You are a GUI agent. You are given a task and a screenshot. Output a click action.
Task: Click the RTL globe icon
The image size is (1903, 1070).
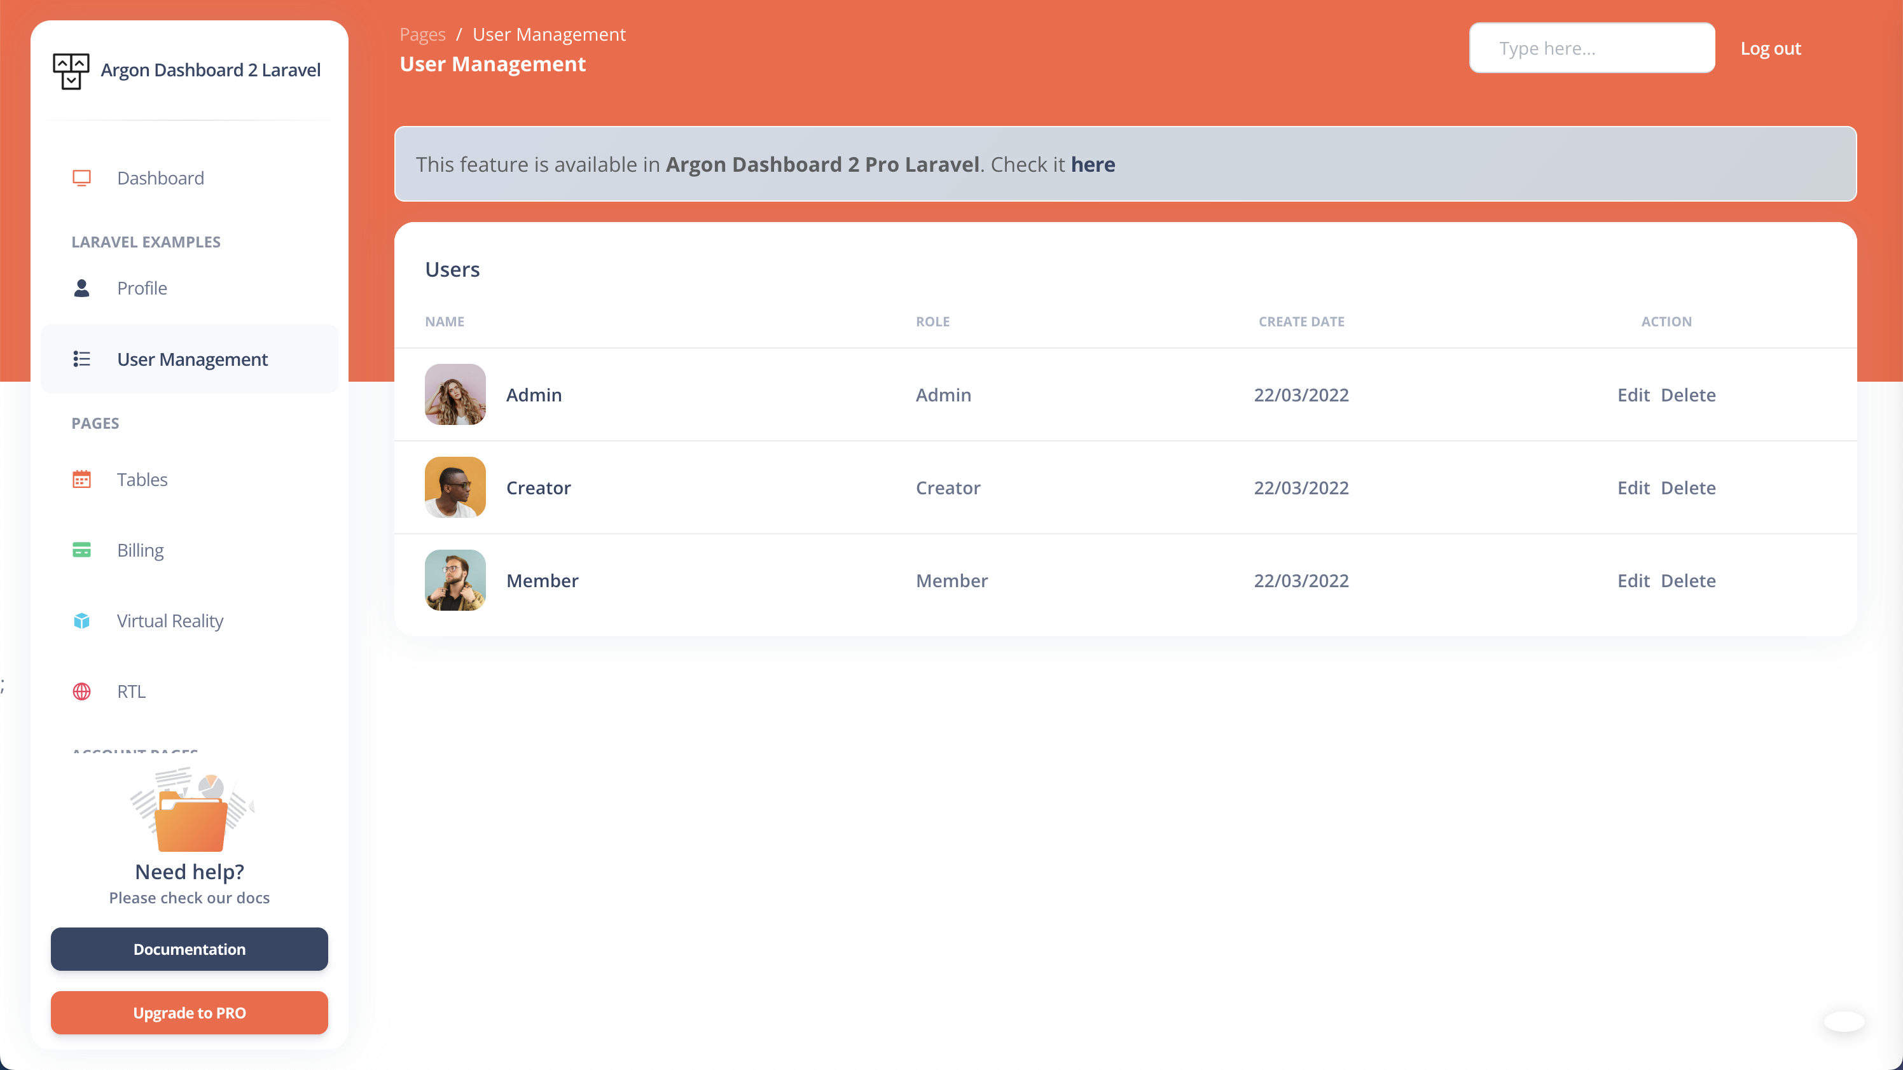(x=81, y=691)
